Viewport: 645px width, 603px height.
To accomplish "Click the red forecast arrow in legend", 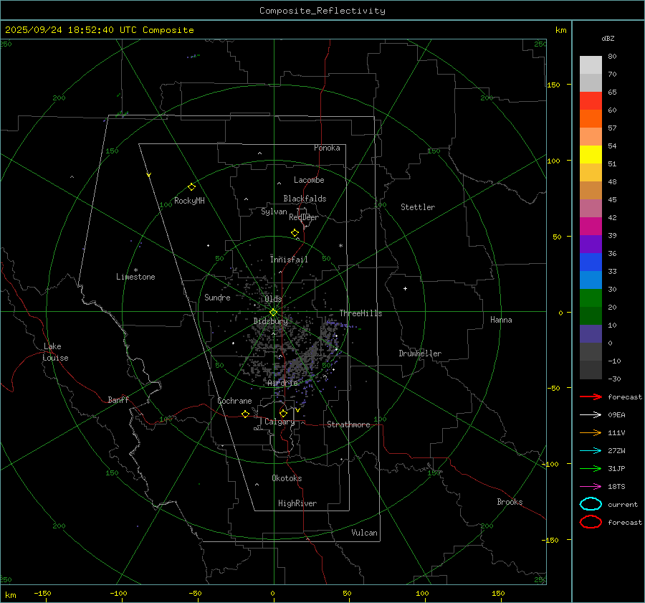I will click(x=591, y=397).
